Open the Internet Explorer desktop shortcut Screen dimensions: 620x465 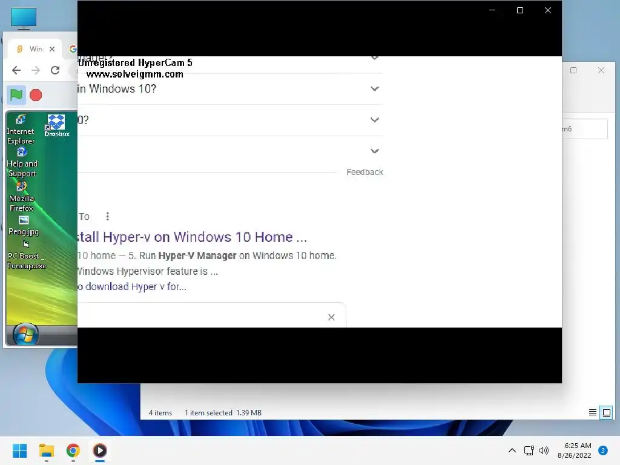click(x=21, y=130)
